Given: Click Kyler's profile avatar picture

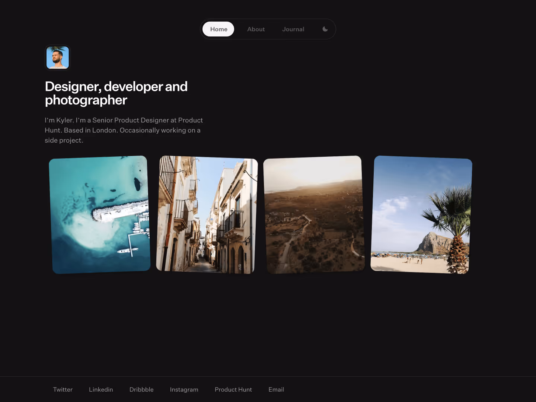Looking at the screenshot, I should click(58, 58).
